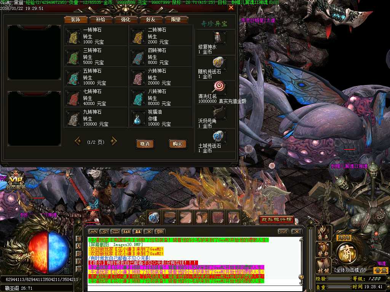The image size is (390, 292).
Task: Click quick slot 2
Action: pos(170,217)
